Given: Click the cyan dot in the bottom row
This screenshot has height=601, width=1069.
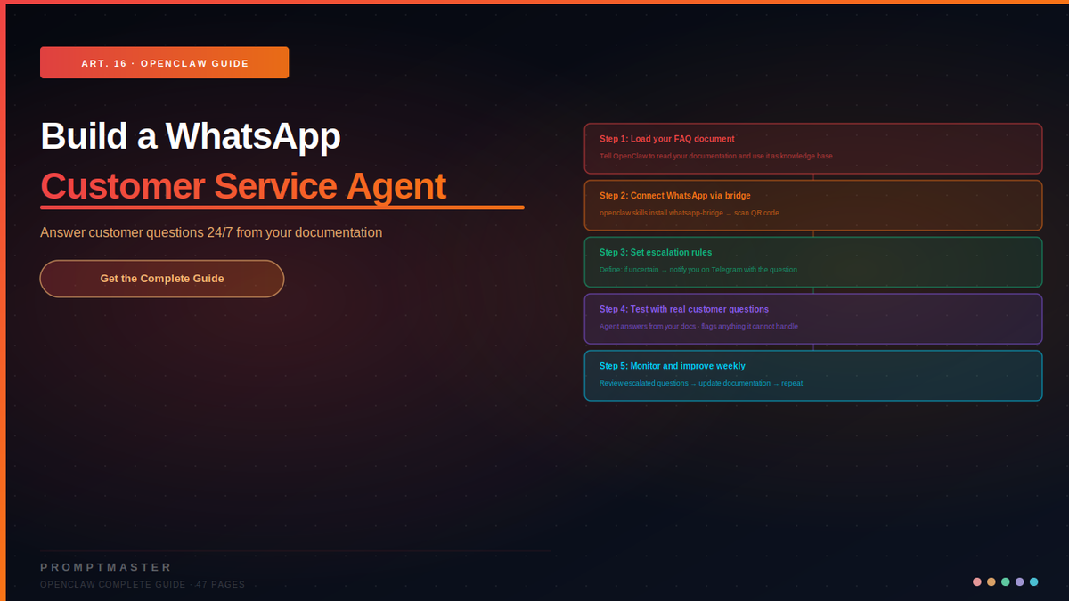Looking at the screenshot, I should pos(1034,581).
